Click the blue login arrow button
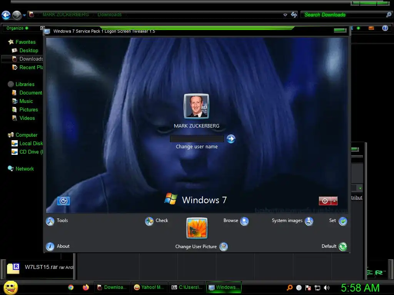This screenshot has width=394, height=295. (x=231, y=139)
